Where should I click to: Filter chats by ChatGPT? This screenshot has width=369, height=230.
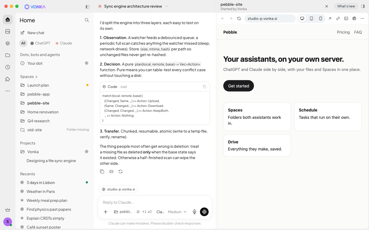point(40,43)
